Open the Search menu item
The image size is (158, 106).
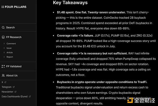(x=11, y=27)
